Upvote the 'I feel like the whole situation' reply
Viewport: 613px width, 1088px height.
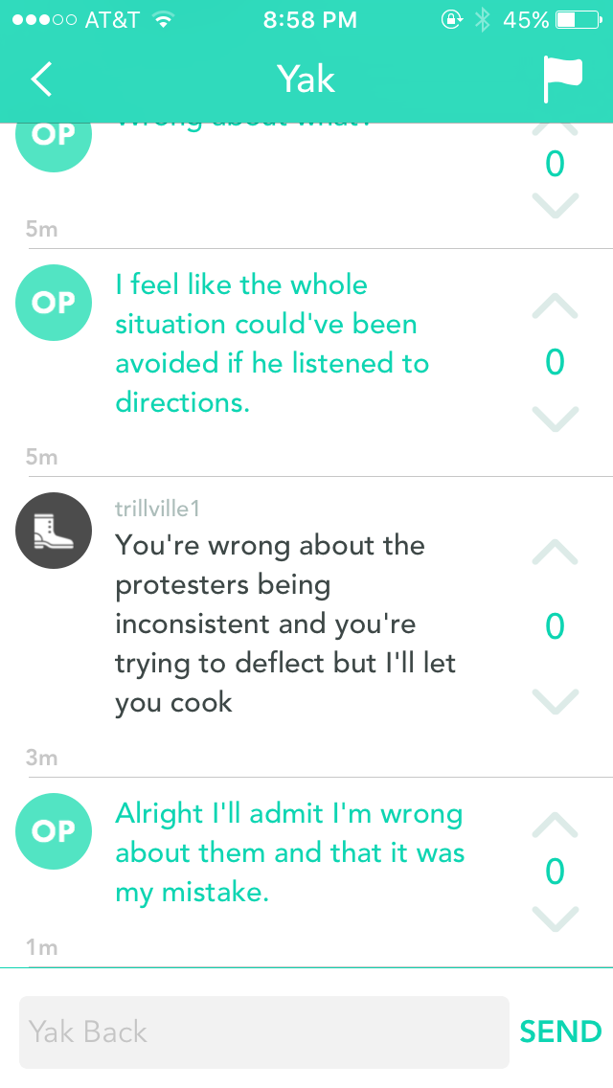(x=555, y=306)
